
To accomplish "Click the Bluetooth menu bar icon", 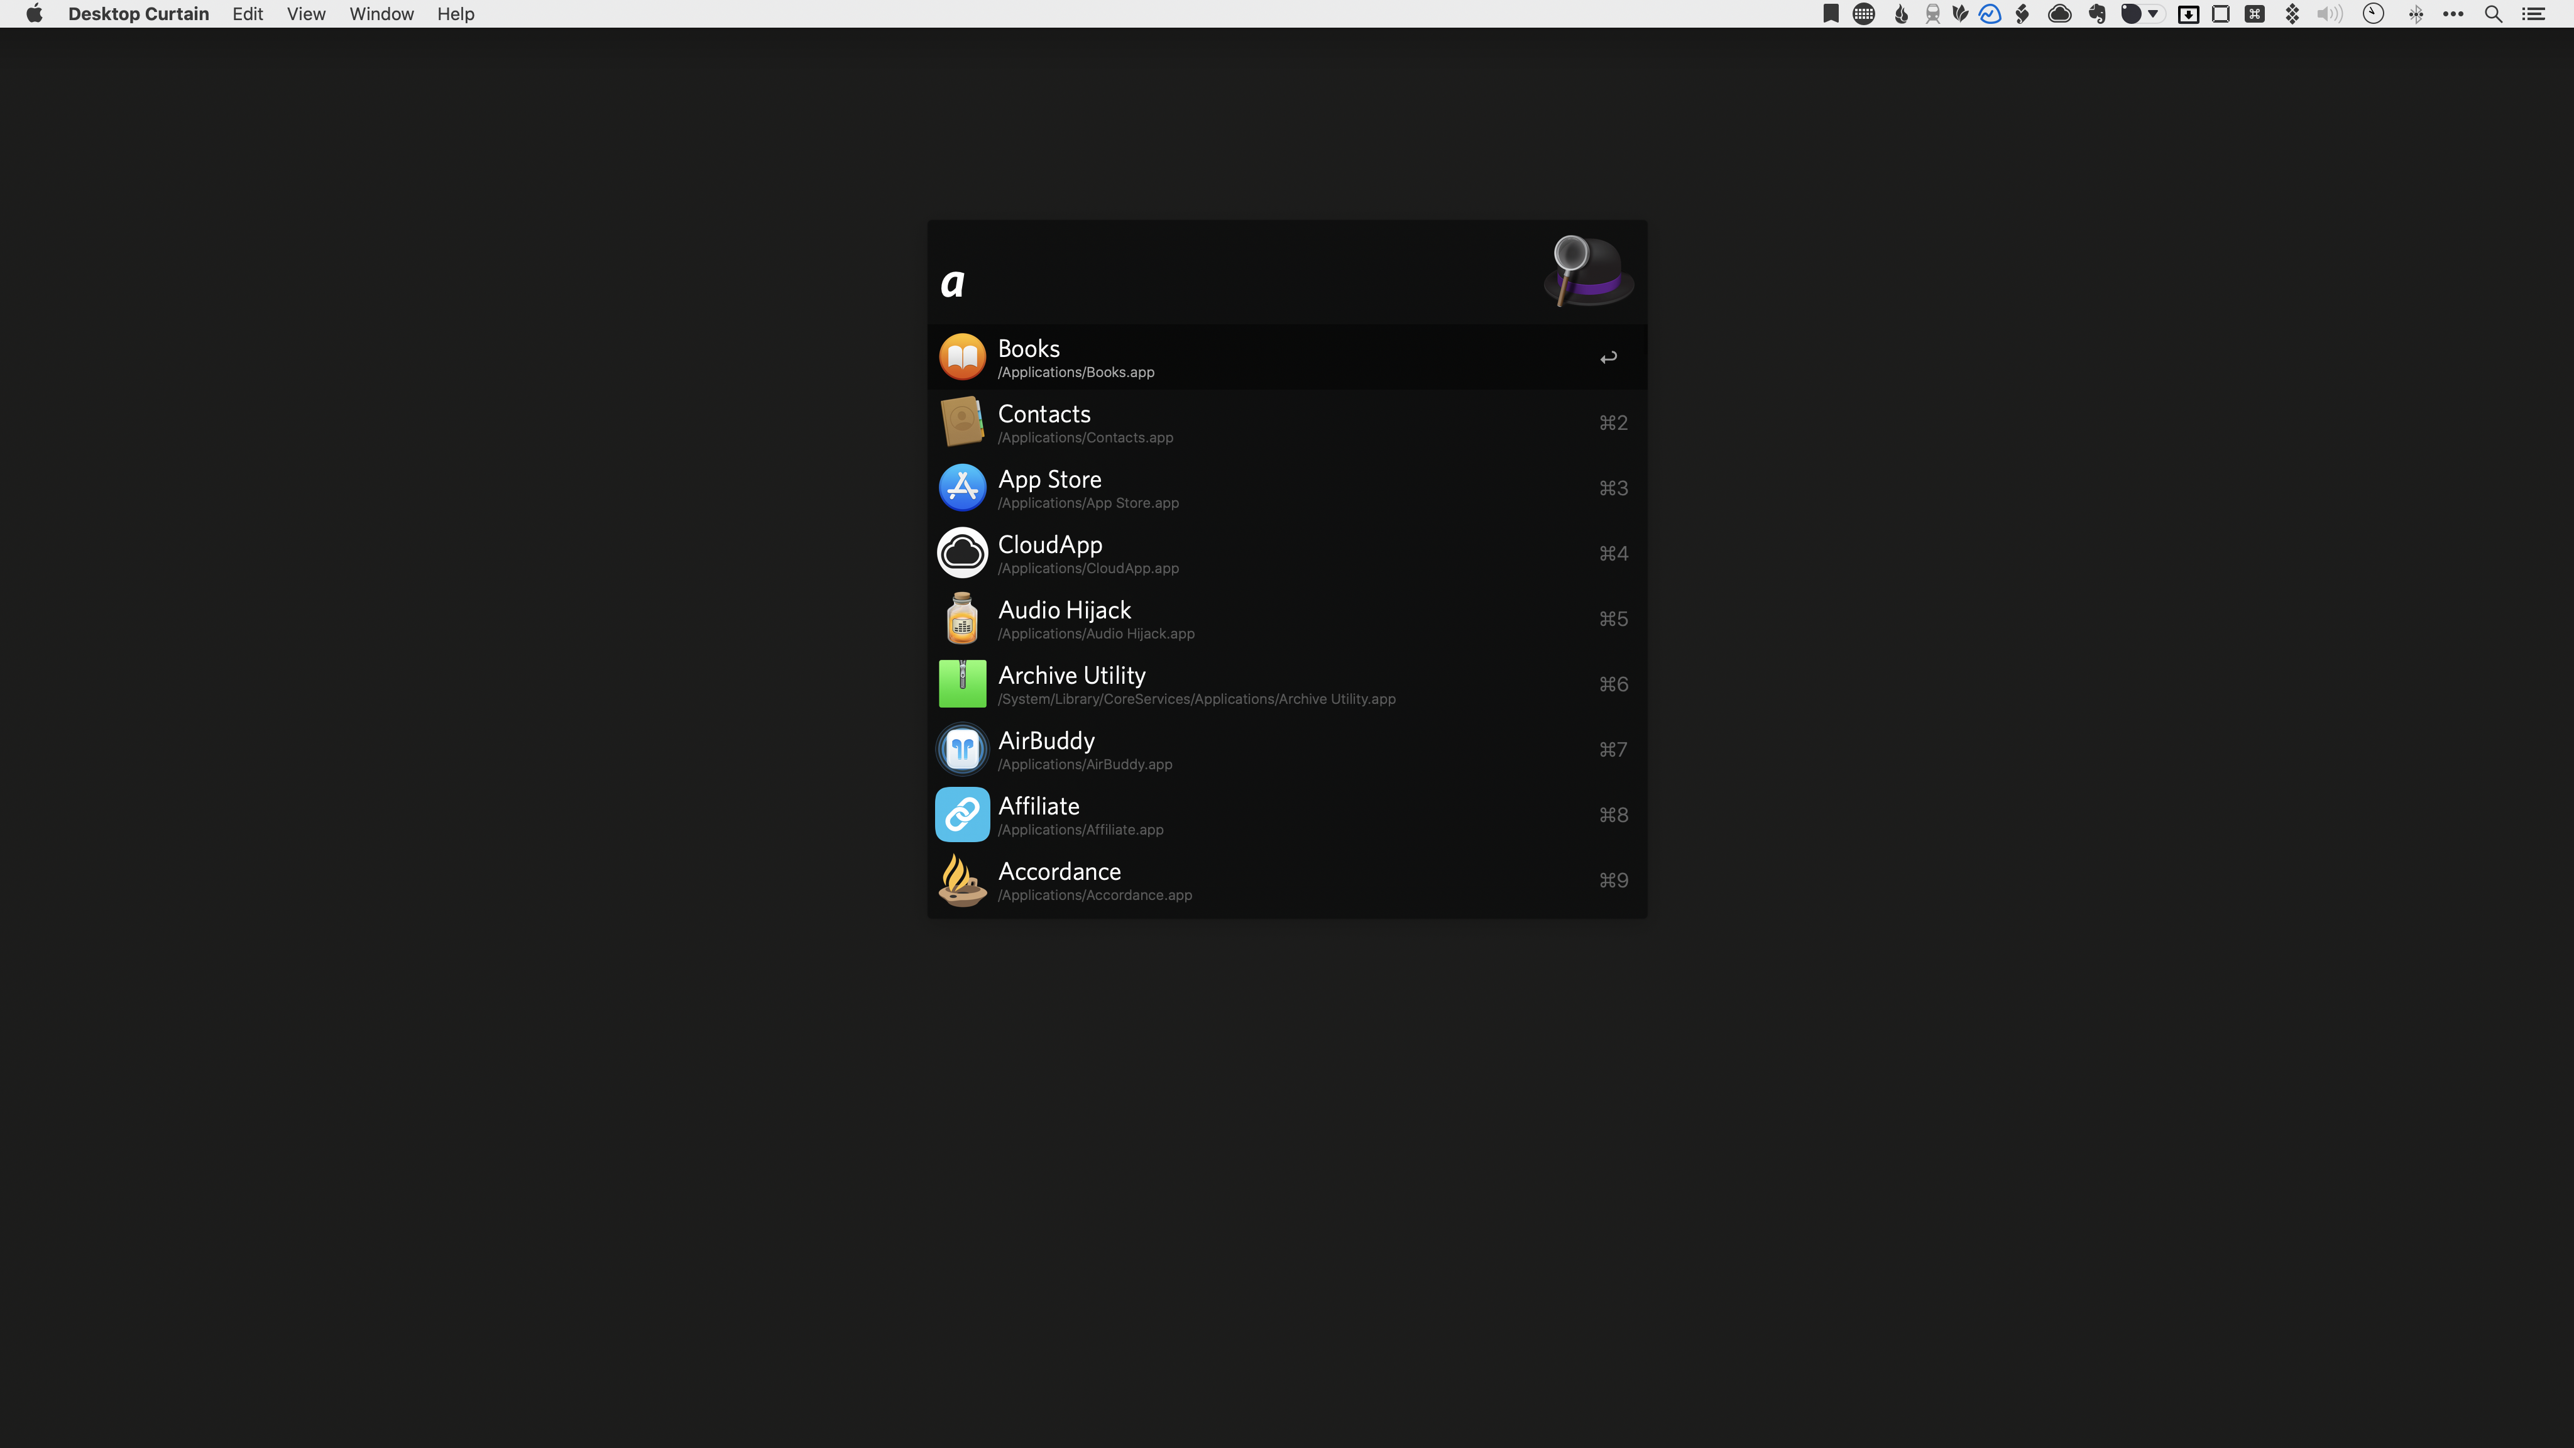I will click(x=2415, y=14).
